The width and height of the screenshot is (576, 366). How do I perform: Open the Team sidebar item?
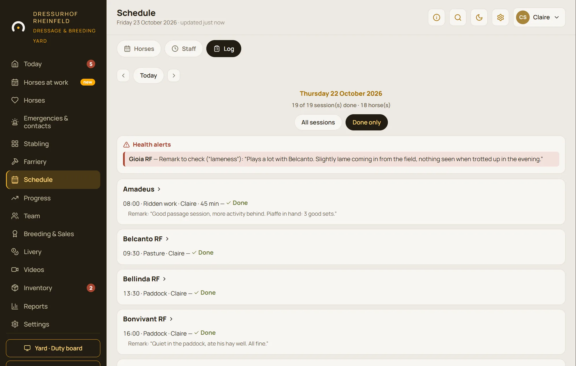(53, 216)
